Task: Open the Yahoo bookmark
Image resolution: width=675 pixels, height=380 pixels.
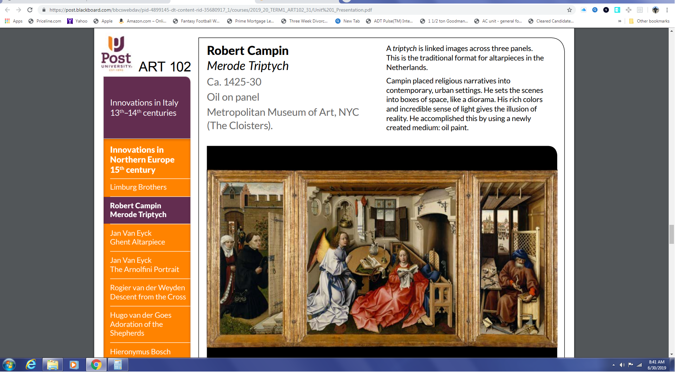Action: coord(77,21)
